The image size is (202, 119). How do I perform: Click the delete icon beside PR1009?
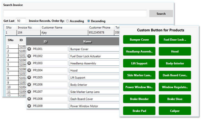[x=29, y=106]
